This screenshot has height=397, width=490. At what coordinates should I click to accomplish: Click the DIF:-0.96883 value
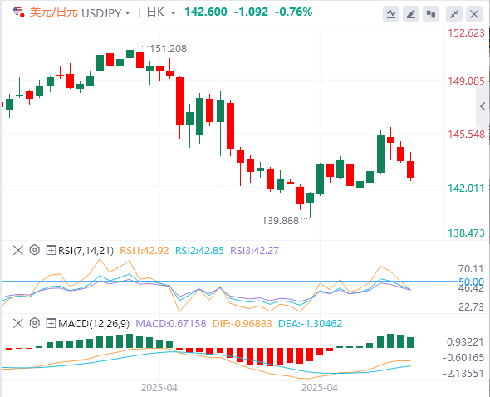coord(242,324)
